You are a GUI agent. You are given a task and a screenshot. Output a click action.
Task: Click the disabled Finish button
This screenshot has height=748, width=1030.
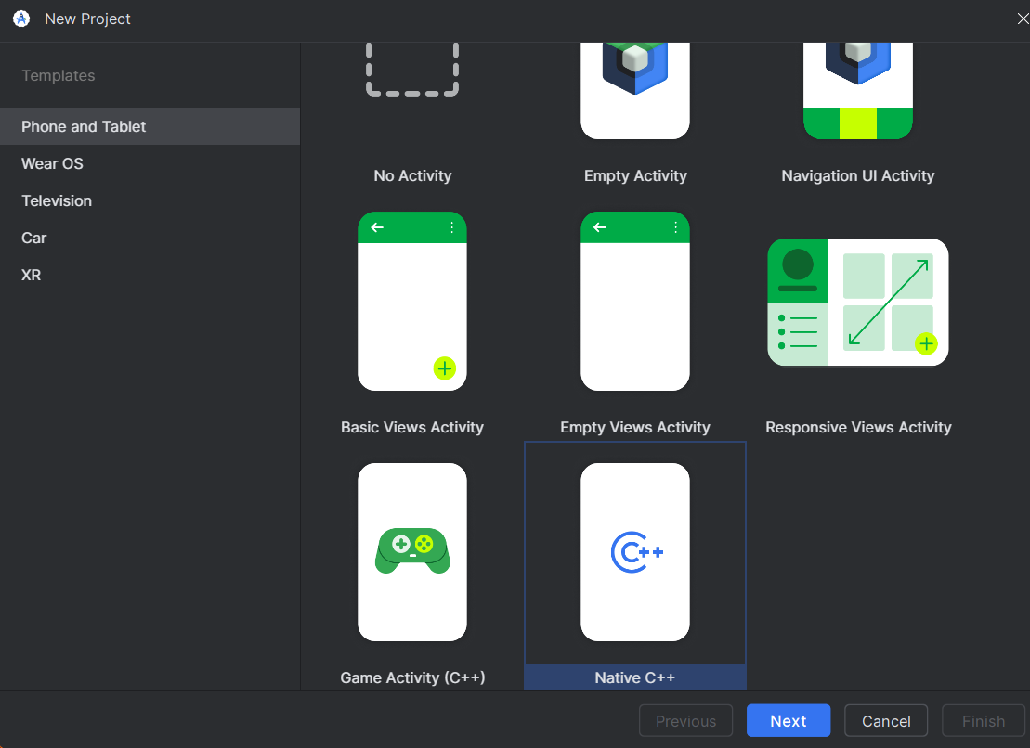(x=983, y=720)
